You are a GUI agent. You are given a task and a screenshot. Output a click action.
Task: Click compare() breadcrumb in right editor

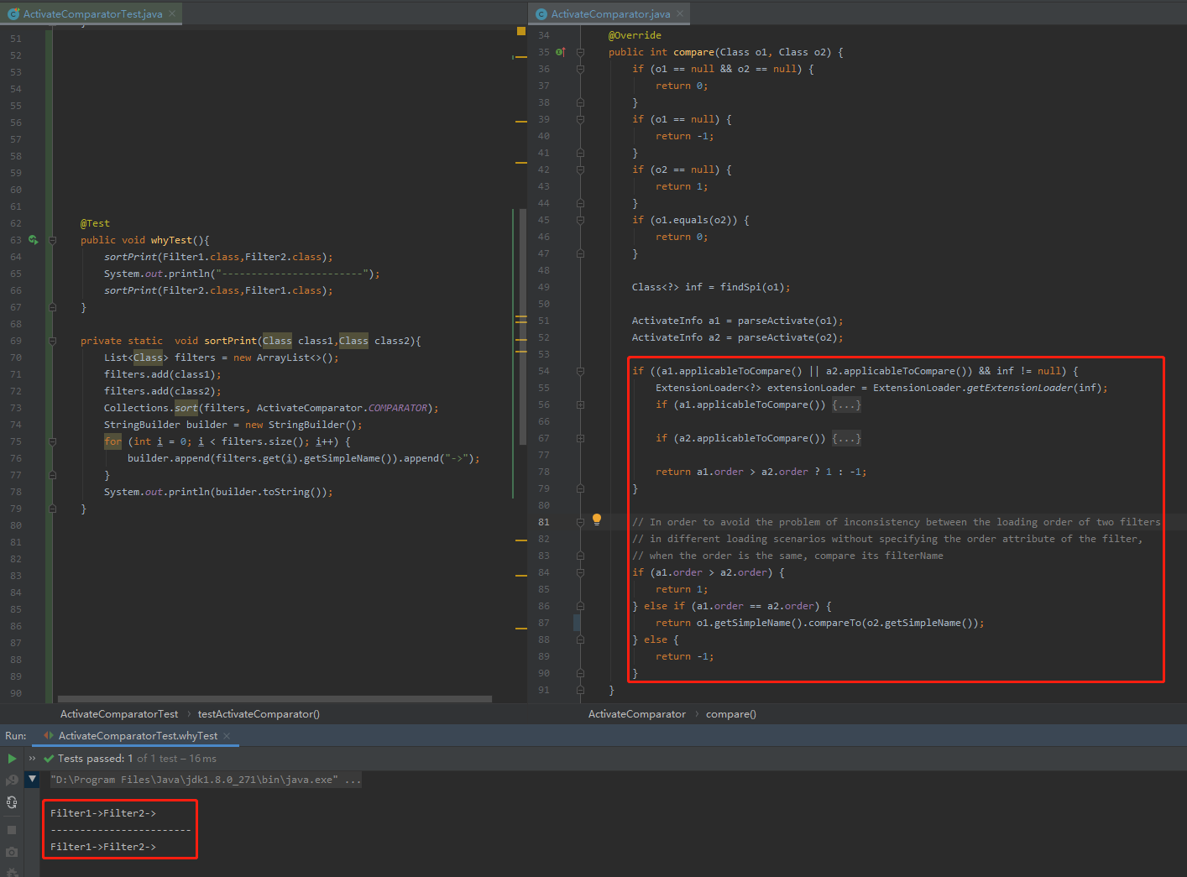(731, 714)
